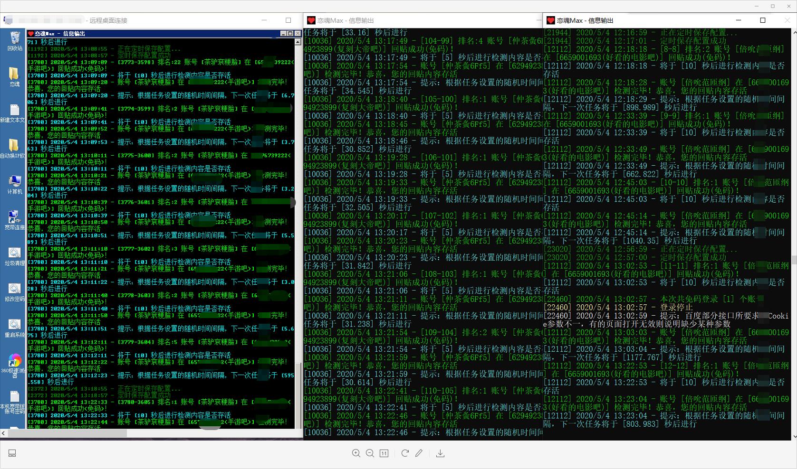Image resolution: width=797 pixels, height=469 pixels.
Task: Click the text '任务将于 [30.614] 秒后进行' in the middle window
Action: 358,382
